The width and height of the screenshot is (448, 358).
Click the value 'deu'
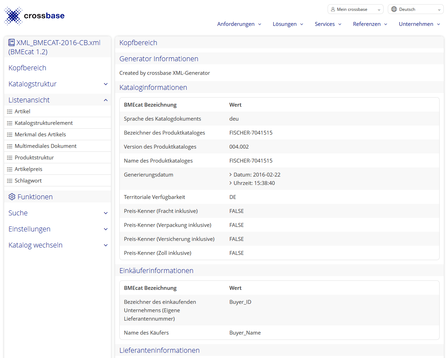coord(234,119)
